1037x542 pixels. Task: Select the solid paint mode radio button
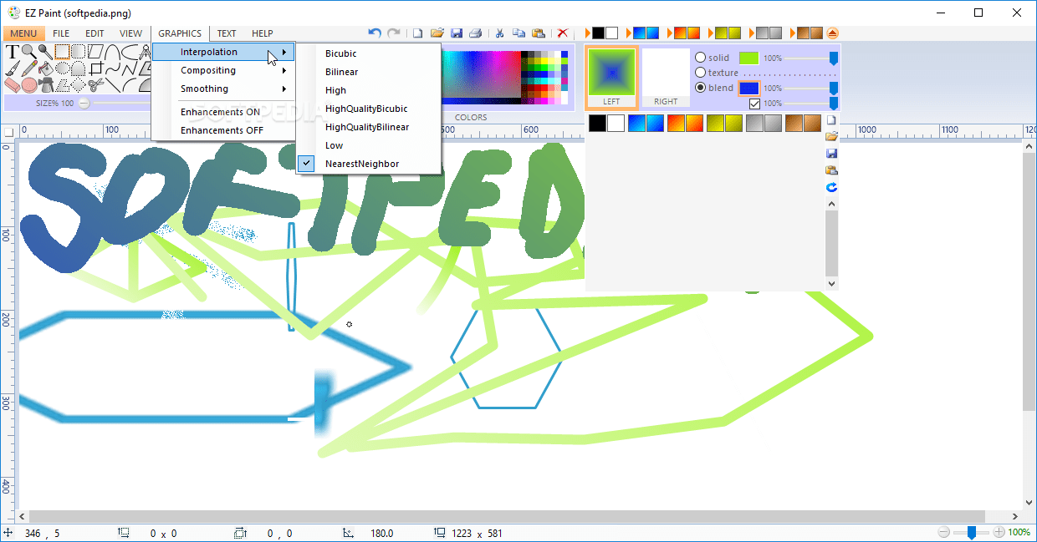[x=700, y=58]
